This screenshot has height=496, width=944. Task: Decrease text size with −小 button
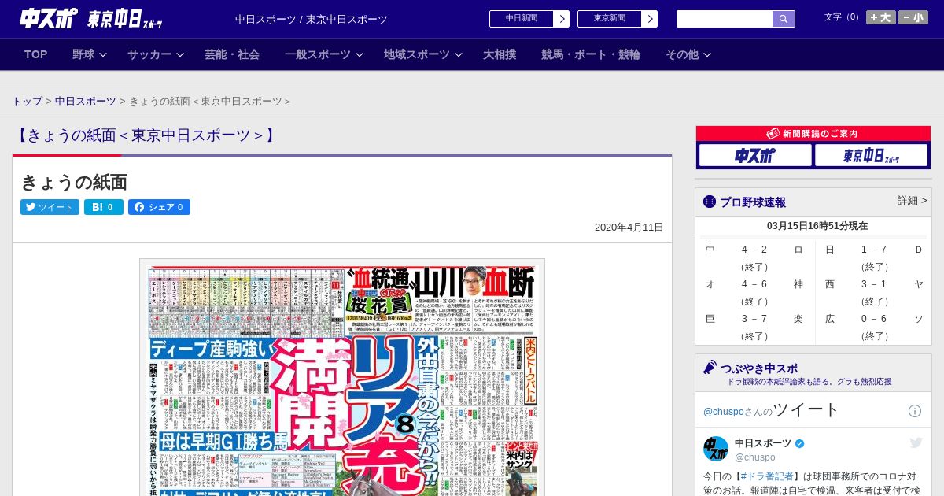[x=913, y=17]
